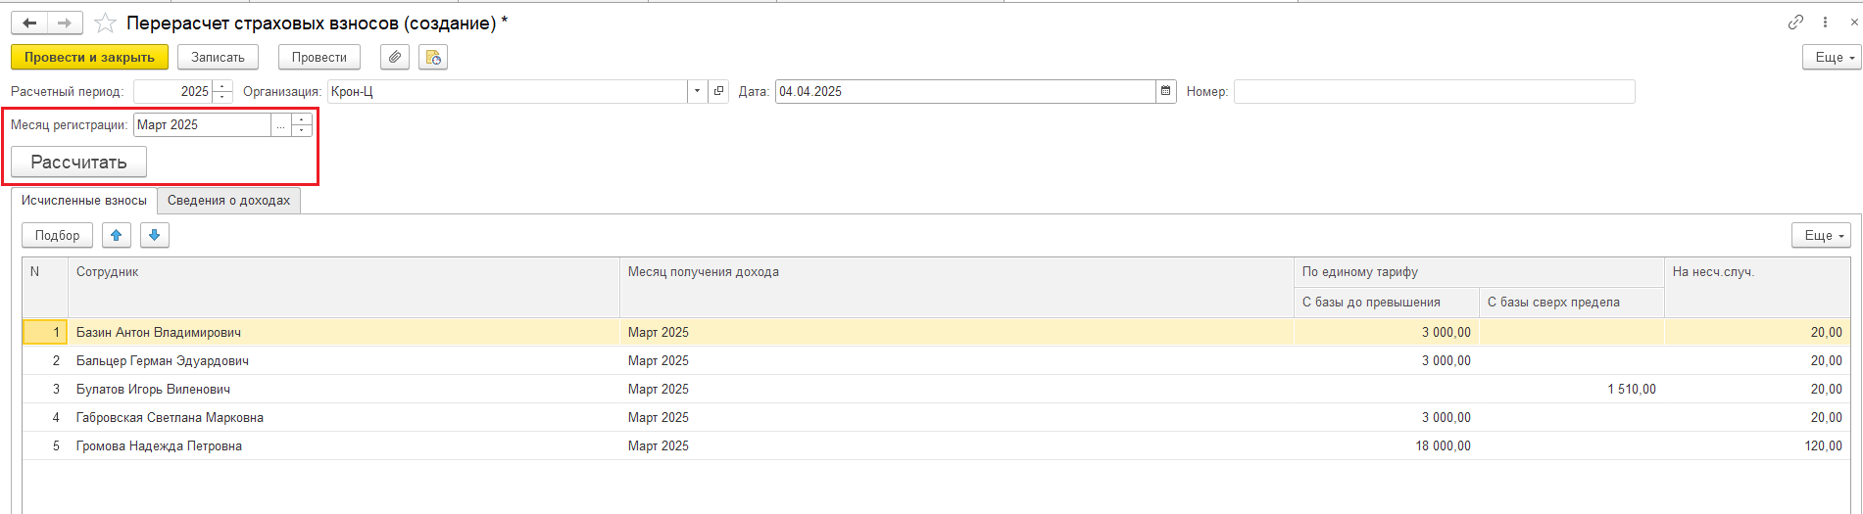Move row down with blue arrow

coord(155,235)
